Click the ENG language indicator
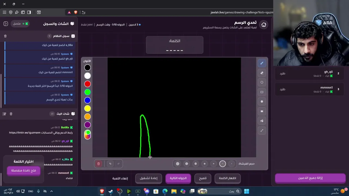 pyautogui.click(x=31, y=191)
